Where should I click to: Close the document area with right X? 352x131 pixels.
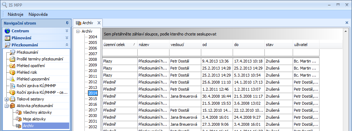click(x=347, y=23)
